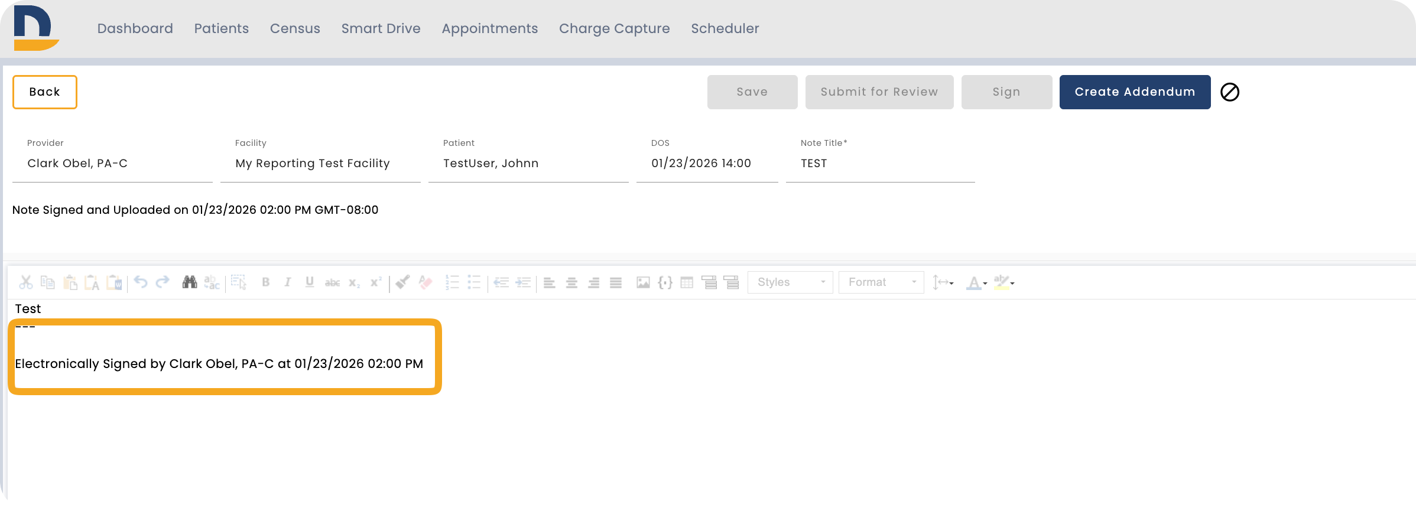
Task: Click the Electronically Signed by text line
Action: tap(219, 364)
